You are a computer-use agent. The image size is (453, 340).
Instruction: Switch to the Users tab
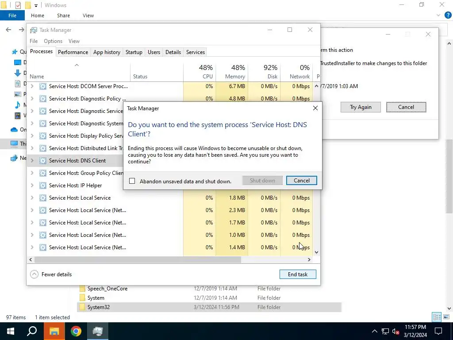click(x=154, y=52)
